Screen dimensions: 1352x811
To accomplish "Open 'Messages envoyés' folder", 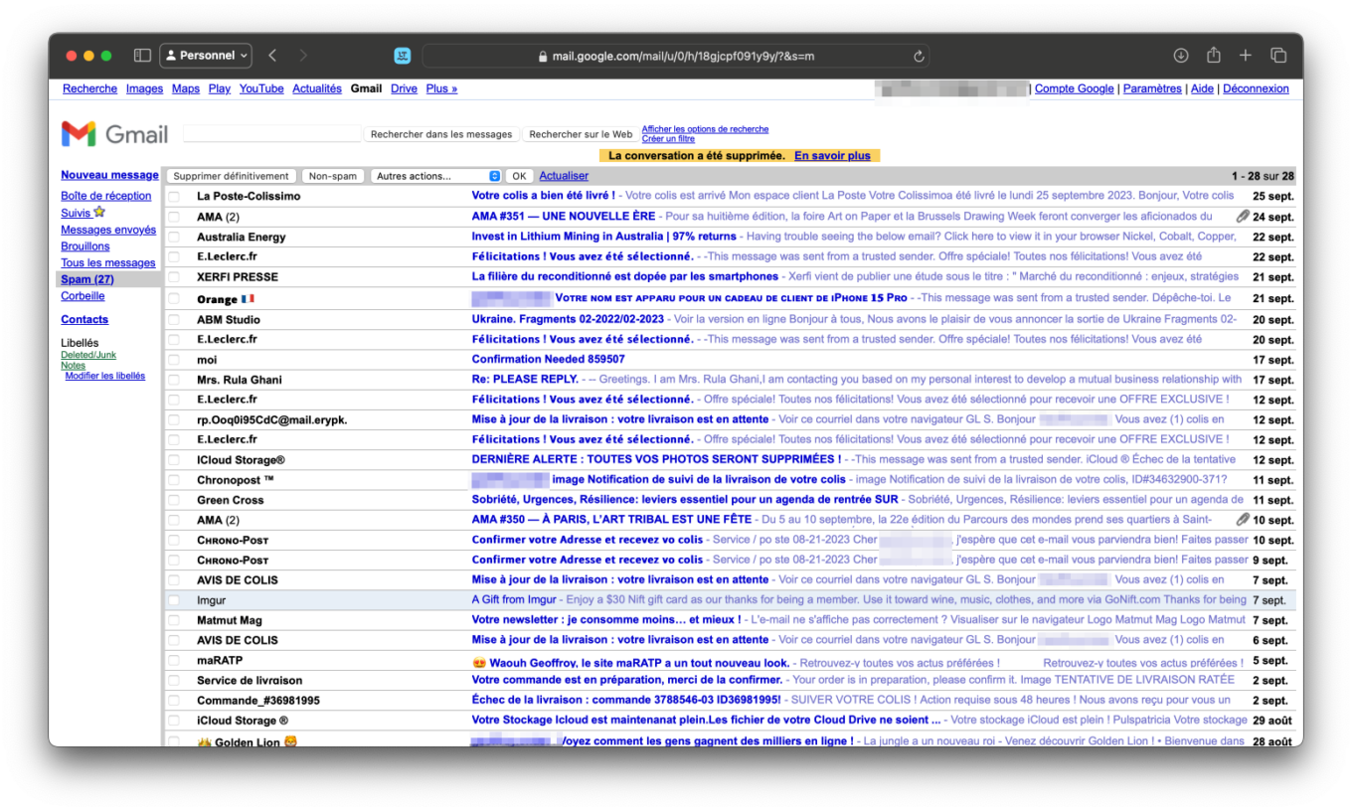I will 108,230.
